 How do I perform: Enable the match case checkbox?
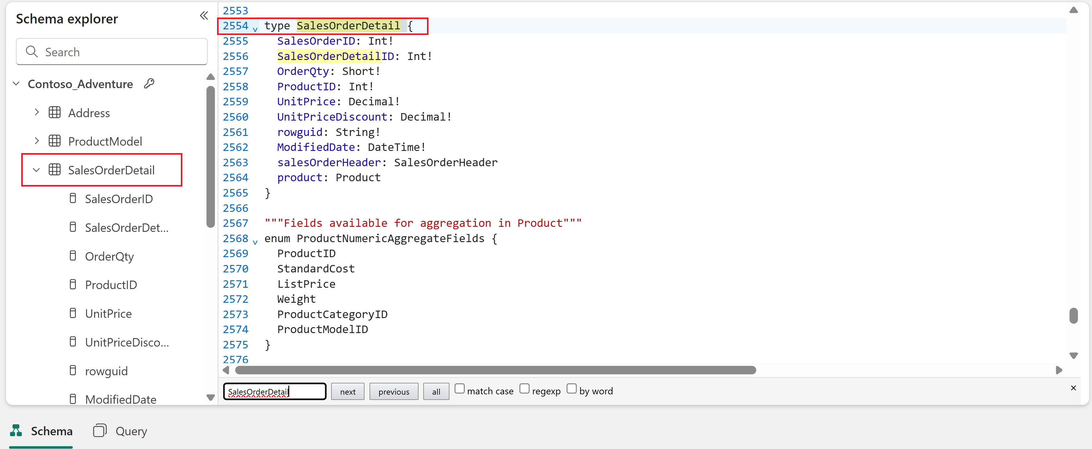[459, 389]
